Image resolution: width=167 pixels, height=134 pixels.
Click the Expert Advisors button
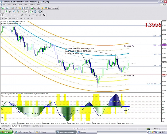52,8
